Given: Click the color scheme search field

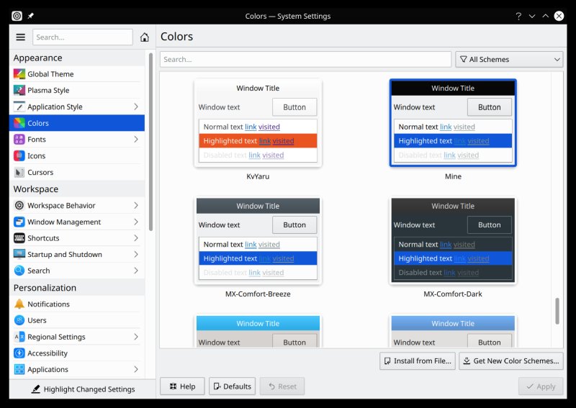Looking at the screenshot, I should (x=305, y=60).
